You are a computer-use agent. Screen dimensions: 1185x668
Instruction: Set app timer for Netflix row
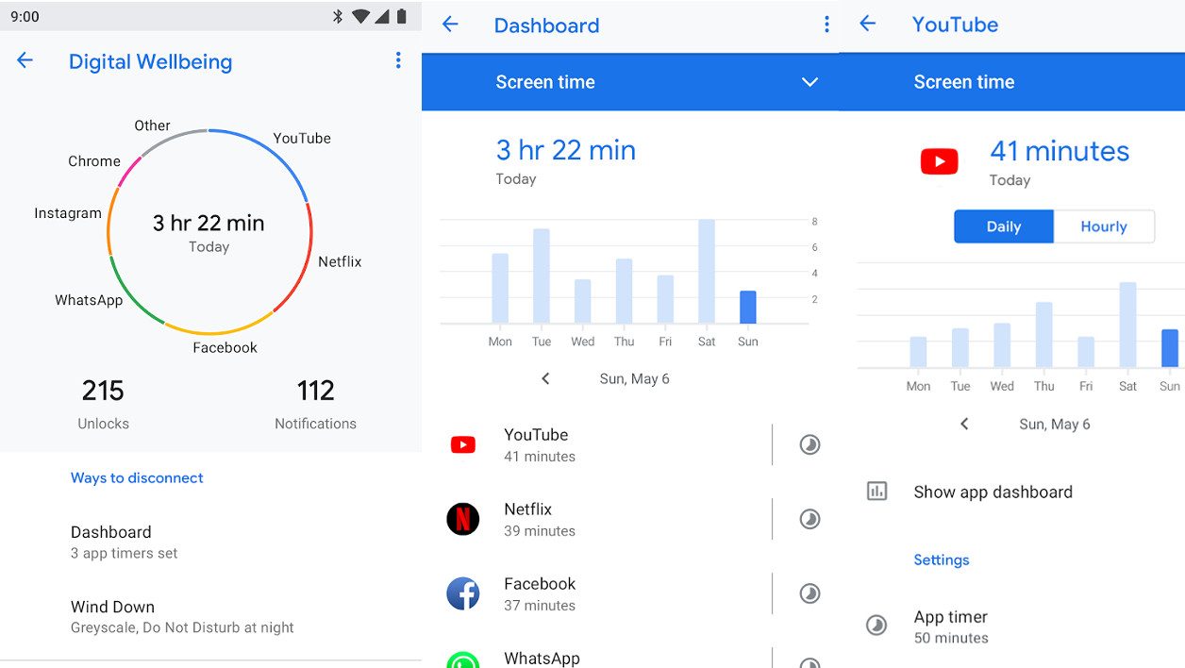pos(809,519)
